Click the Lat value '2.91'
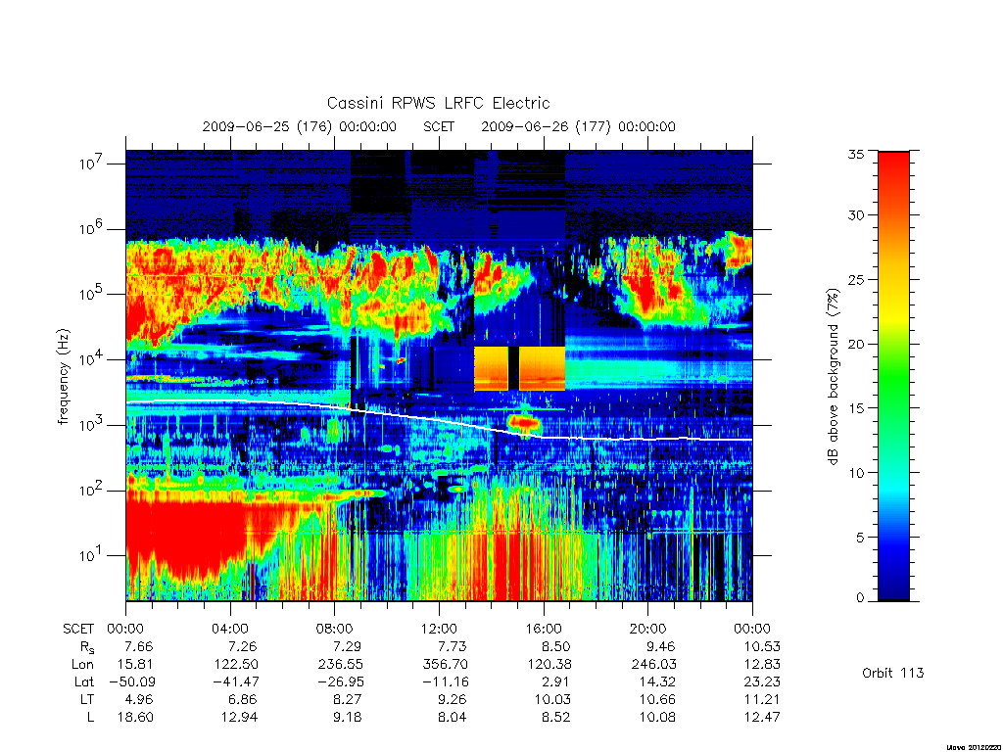Viewport: 1003px width, 752px height. coord(555,681)
